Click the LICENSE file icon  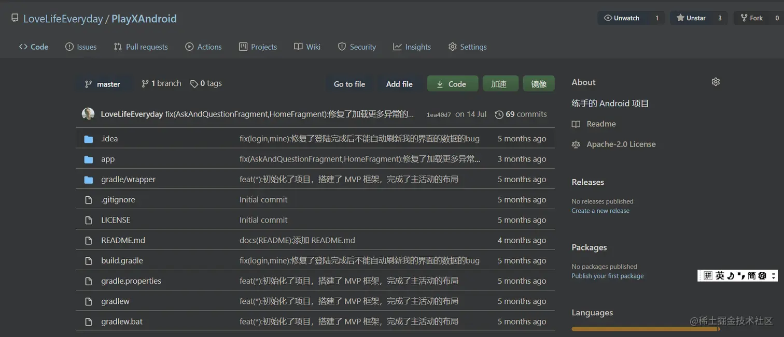(x=89, y=220)
